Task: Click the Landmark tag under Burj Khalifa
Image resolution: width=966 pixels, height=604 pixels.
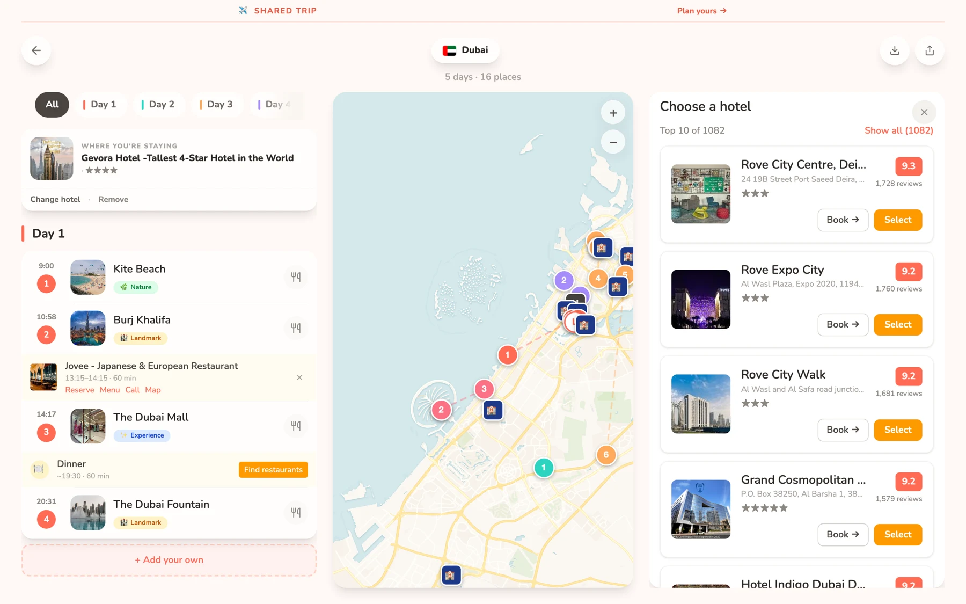Action: click(141, 338)
